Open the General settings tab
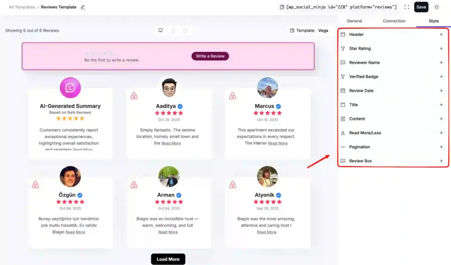This screenshot has width=451, height=265. [355, 21]
